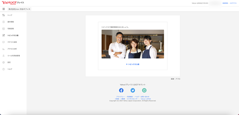
Task: Click the アクセス分析 bar chart icon
Action: [x=4, y=49]
